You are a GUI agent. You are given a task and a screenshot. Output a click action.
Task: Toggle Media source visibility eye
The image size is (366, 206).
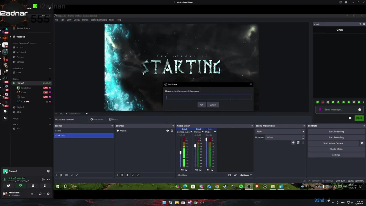tap(168, 131)
